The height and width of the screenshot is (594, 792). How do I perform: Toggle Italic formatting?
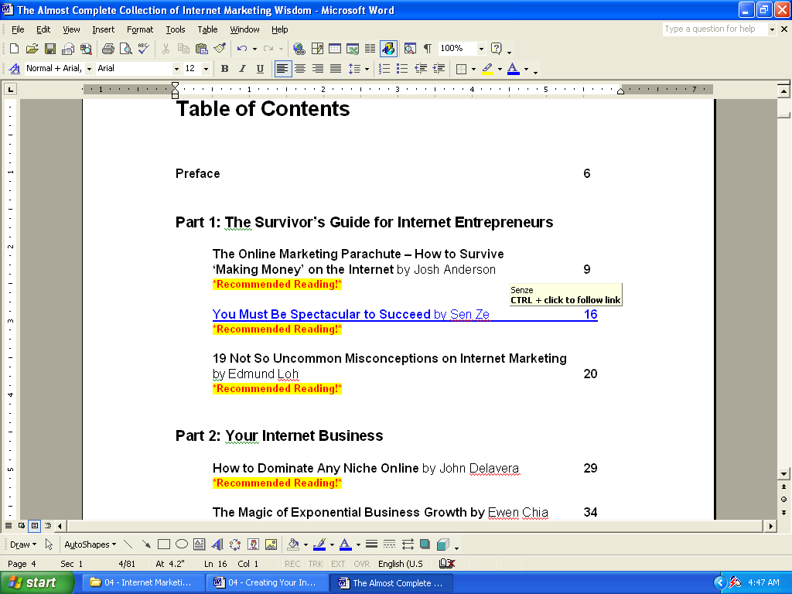[x=242, y=69]
